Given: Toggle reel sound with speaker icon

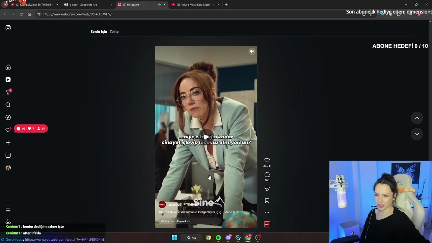Looking at the screenshot, I should [x=252, y=51].
